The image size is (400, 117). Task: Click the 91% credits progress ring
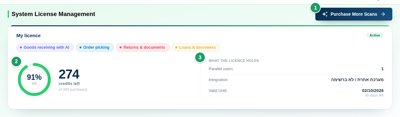point(34,79)
